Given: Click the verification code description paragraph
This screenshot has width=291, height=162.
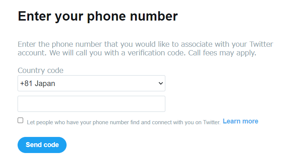Looking at the screenshot, I should click(x=145, y=49).
